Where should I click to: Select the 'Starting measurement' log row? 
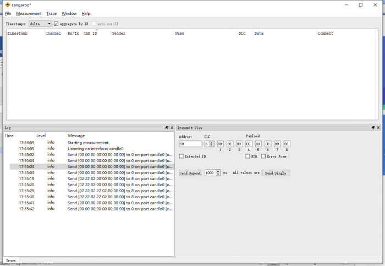[92, 143]
